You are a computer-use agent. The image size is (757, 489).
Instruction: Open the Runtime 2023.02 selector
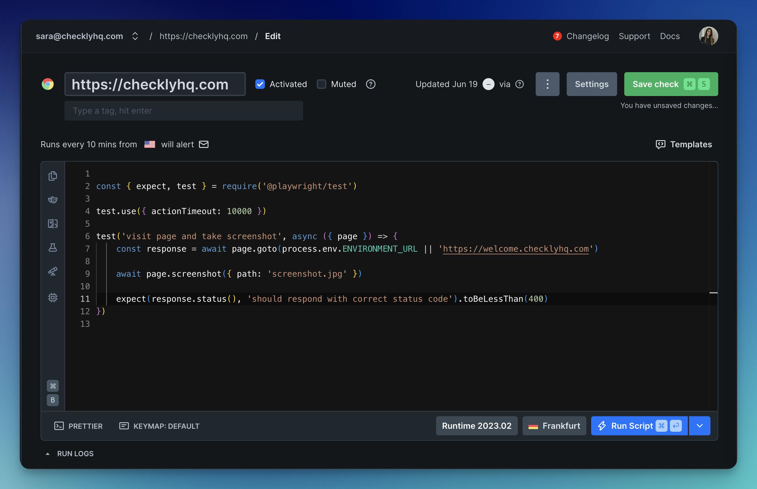pyautogui.click(x=477, y=426)
